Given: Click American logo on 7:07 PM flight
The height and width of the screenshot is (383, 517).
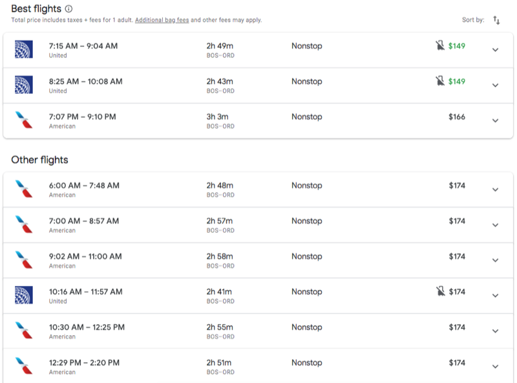Looking at the screenshot, I should (24, 120).
